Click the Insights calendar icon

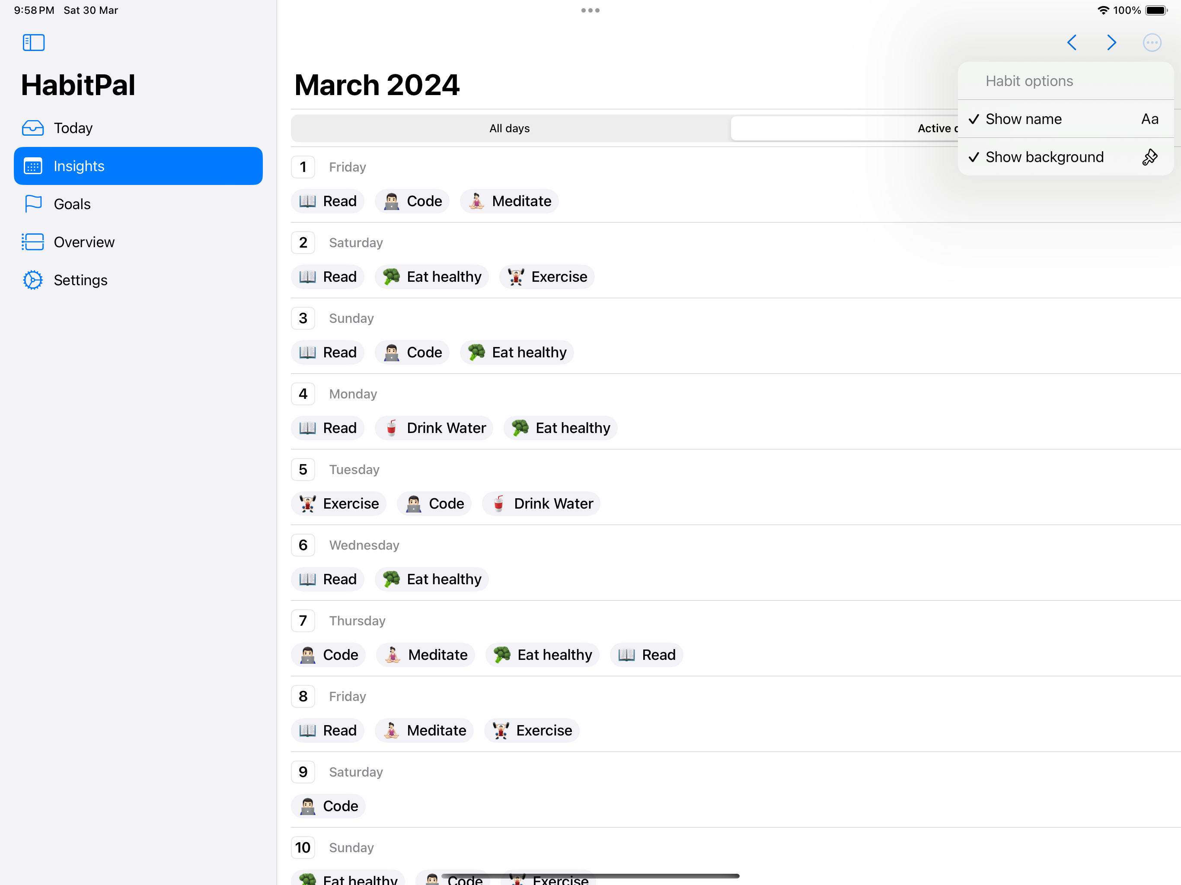[33, 166]
